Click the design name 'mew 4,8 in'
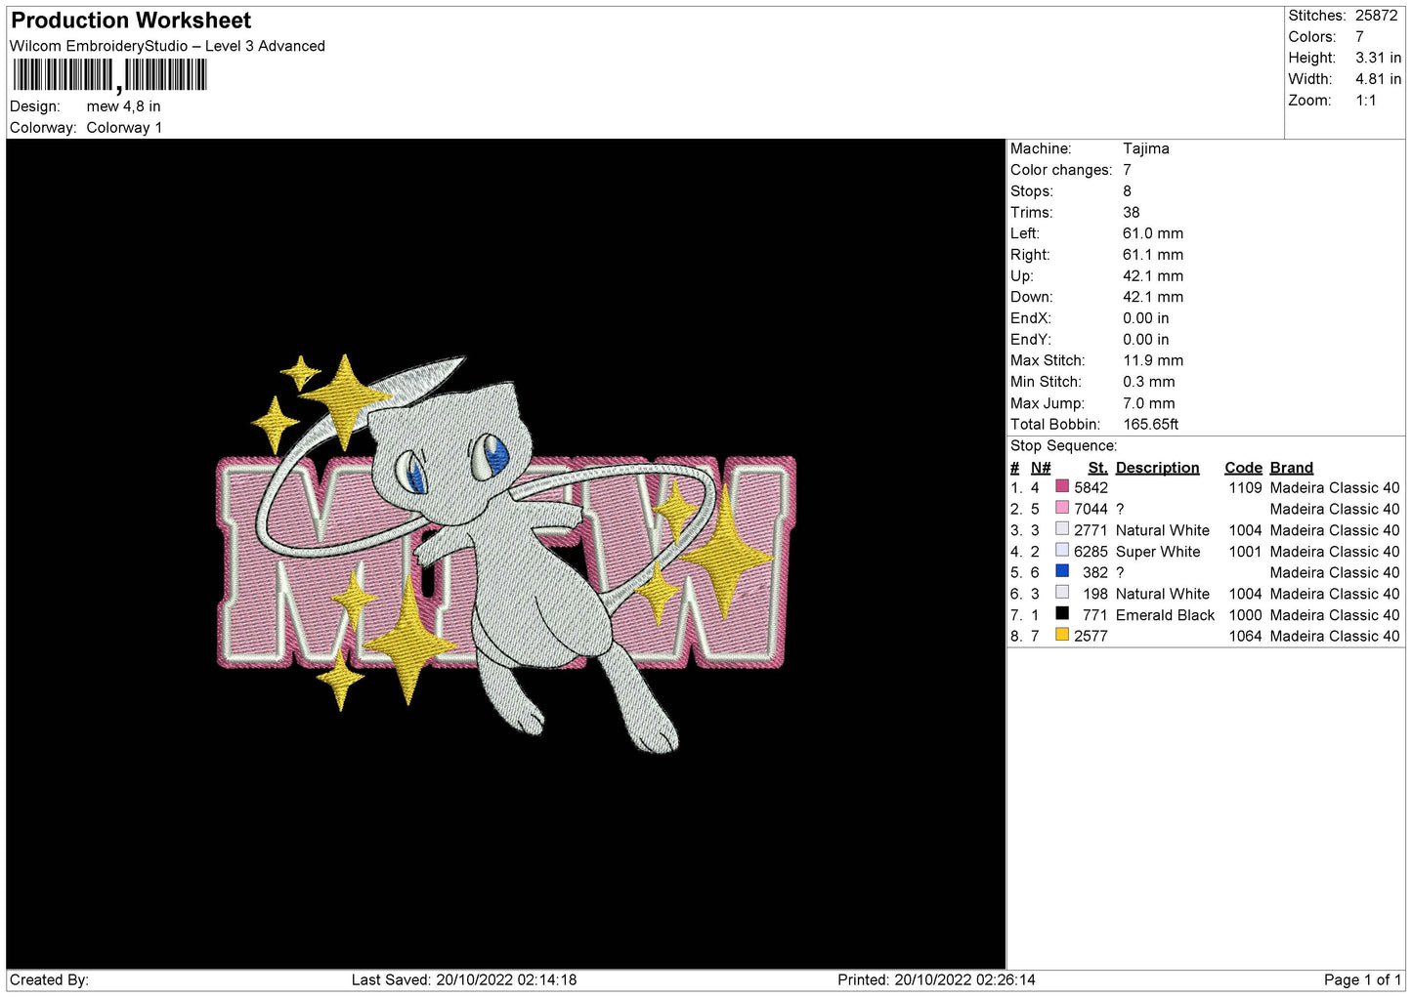 point(123,106)
